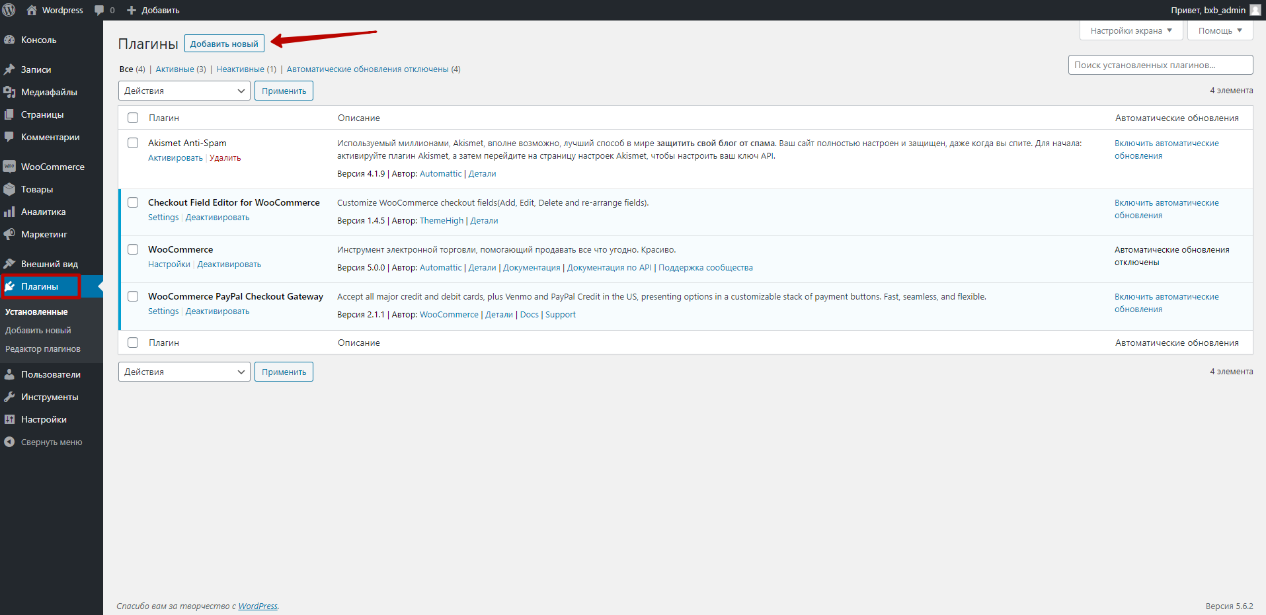Sort by Плагин column header

tap(164, 118)
